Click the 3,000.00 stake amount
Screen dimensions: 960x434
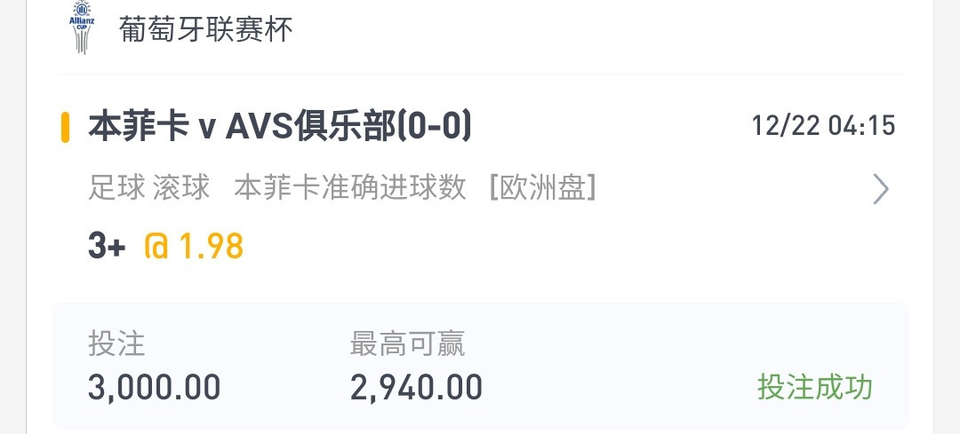pyautogui.click(x=155, y=388)
